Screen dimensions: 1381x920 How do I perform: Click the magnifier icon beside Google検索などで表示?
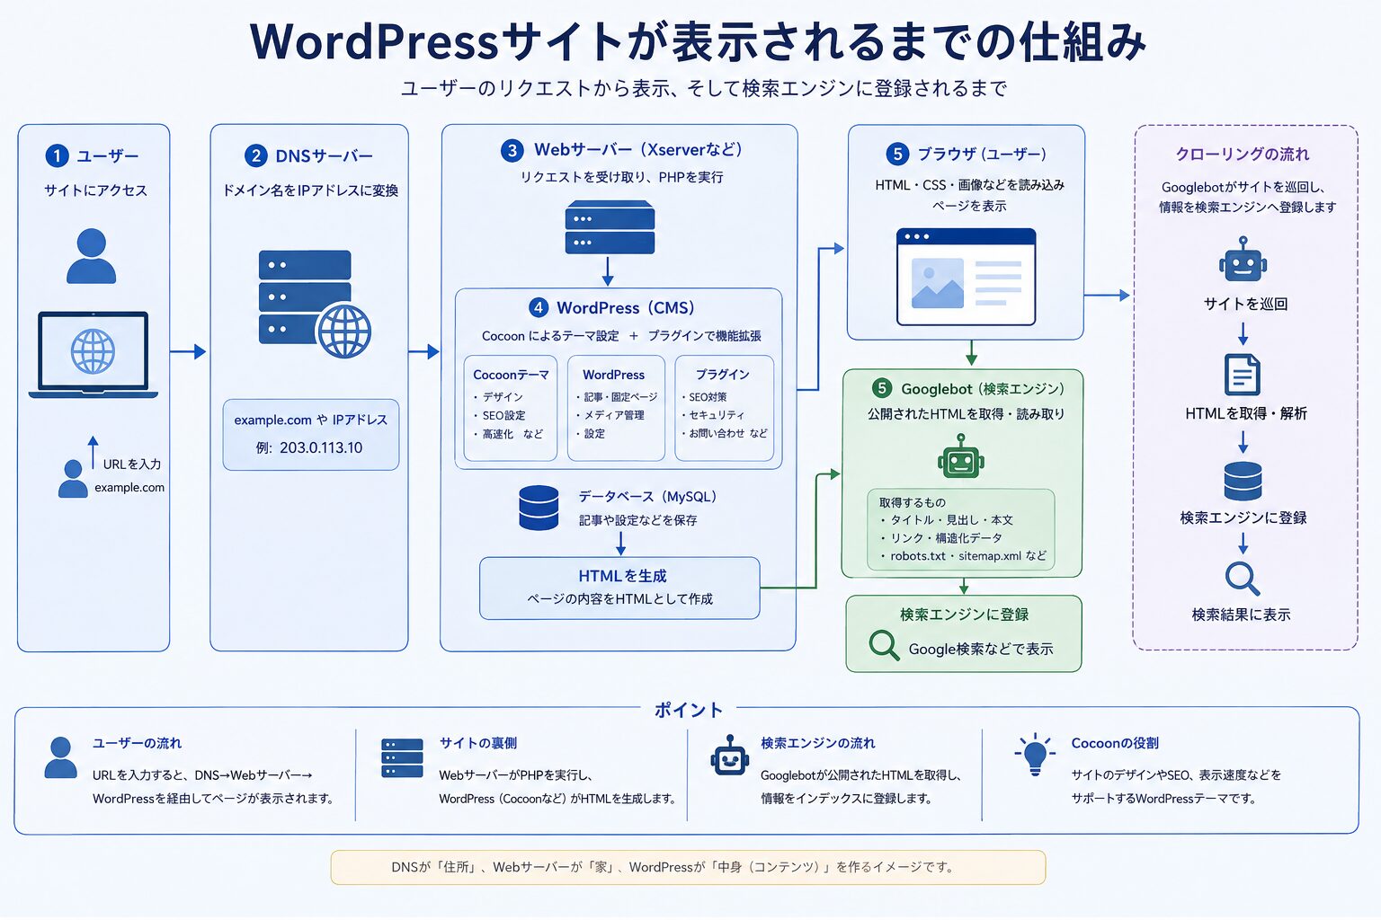[883, 645]
